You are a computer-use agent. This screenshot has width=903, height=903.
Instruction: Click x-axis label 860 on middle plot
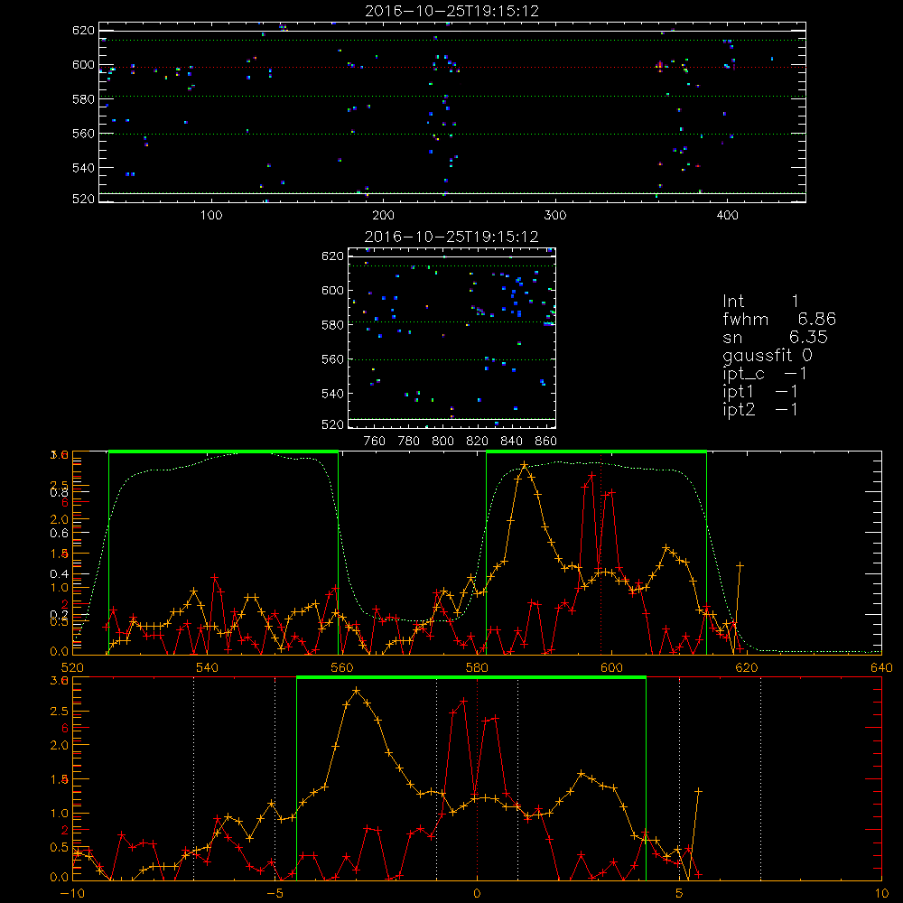coord(546,442)
